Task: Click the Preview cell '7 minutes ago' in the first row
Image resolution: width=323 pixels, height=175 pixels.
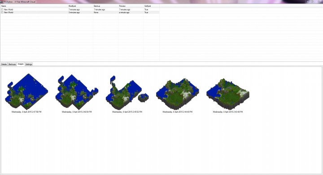Action: tap(125, 9)
